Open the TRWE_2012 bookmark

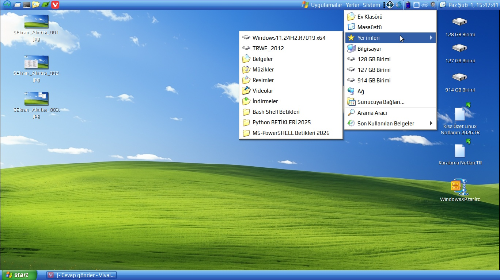291,48
